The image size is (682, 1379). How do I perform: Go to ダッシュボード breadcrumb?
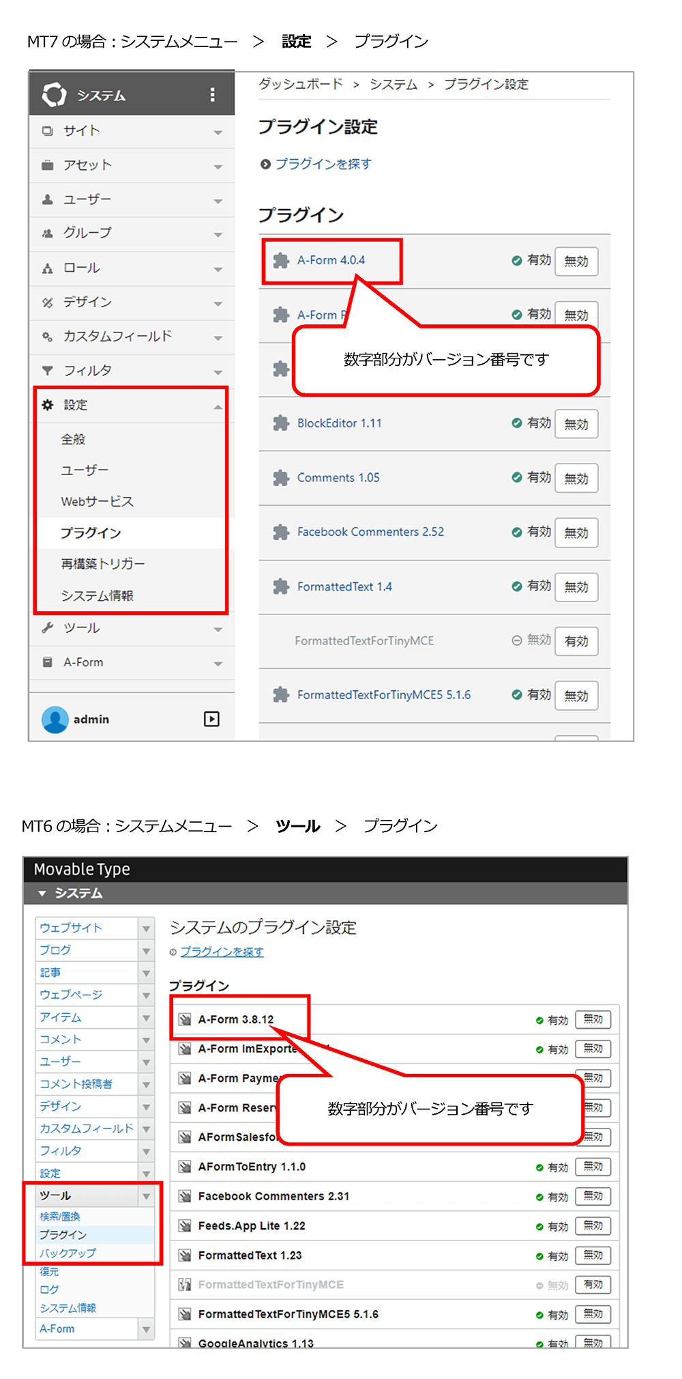coord(301,84)
